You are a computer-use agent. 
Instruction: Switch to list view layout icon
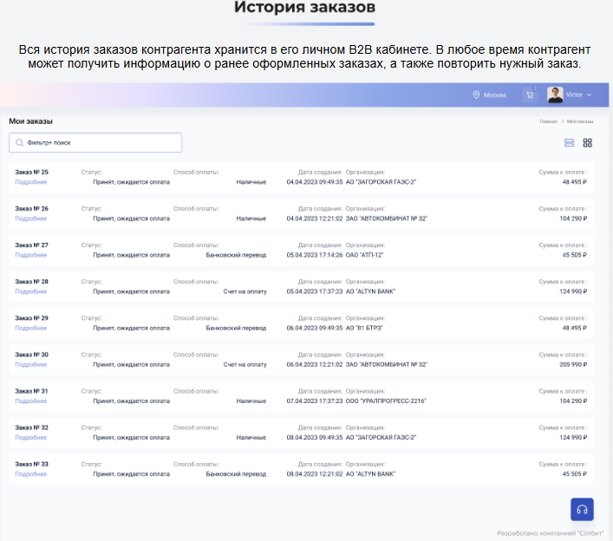570,142
